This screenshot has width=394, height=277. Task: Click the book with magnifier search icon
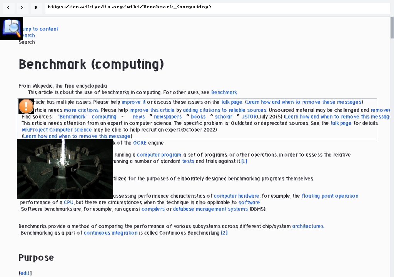11,28
